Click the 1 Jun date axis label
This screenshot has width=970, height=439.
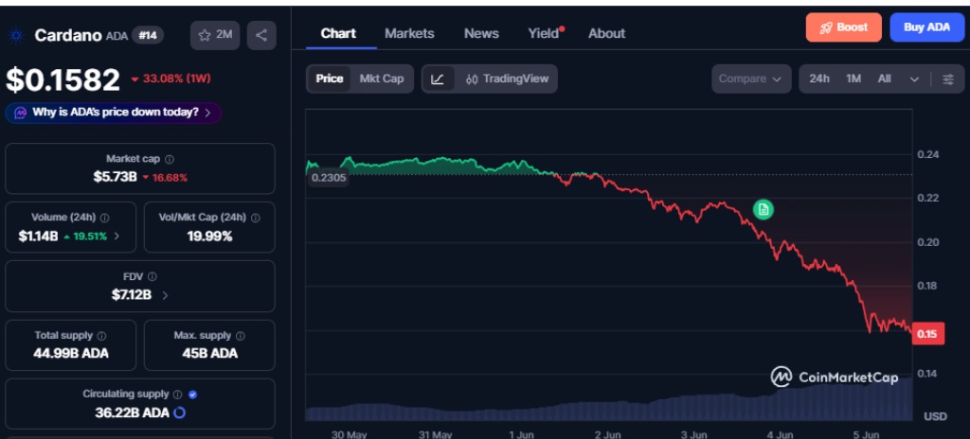pyautogui.click(x=521, y=434)
